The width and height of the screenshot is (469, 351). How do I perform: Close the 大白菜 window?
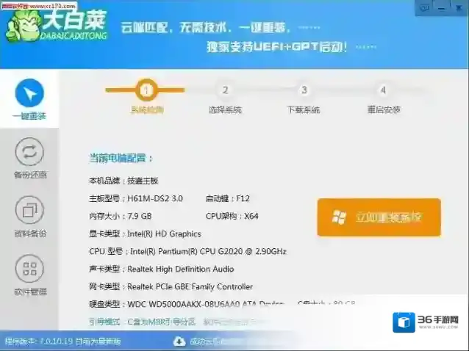(459, 8)
